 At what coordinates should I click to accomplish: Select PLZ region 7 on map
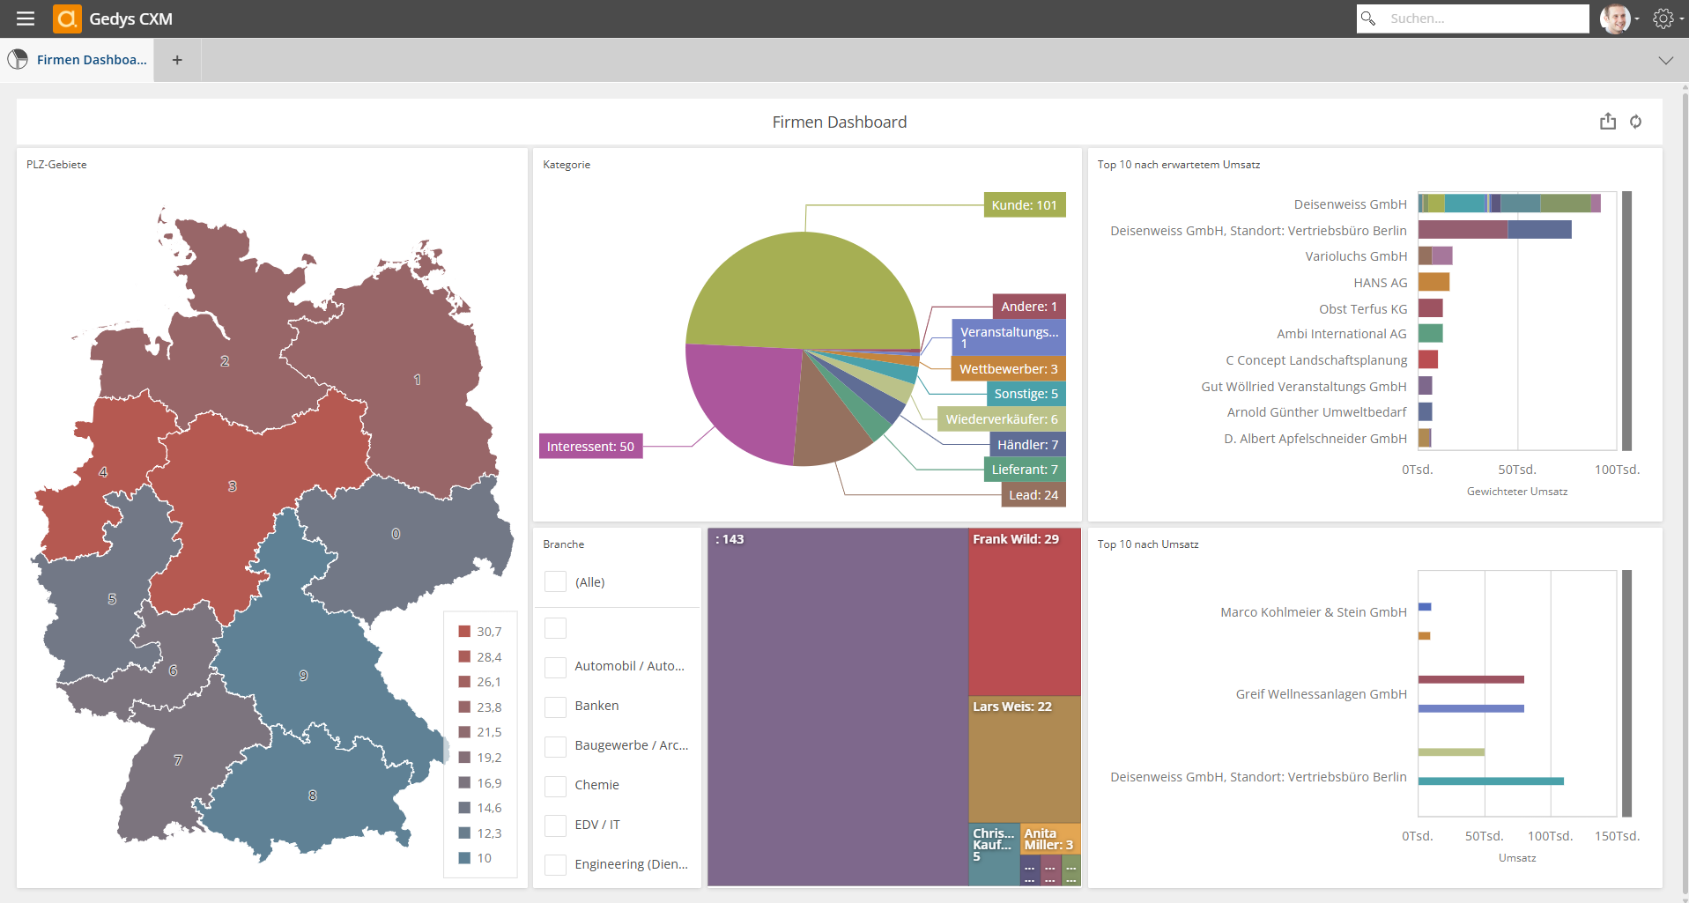pos(178,759)
